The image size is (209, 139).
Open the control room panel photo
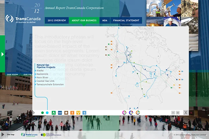coord(190,8)
